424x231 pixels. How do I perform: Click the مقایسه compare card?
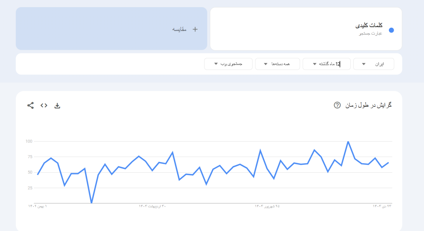pos(112,29)
